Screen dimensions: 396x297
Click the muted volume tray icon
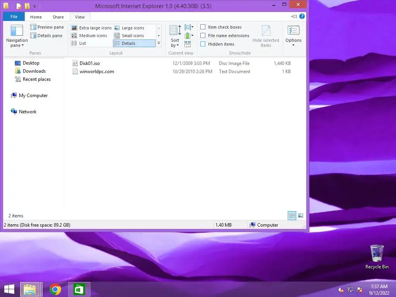pyautogui.click(x=341, y=290)
